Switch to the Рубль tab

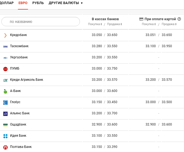38,3
